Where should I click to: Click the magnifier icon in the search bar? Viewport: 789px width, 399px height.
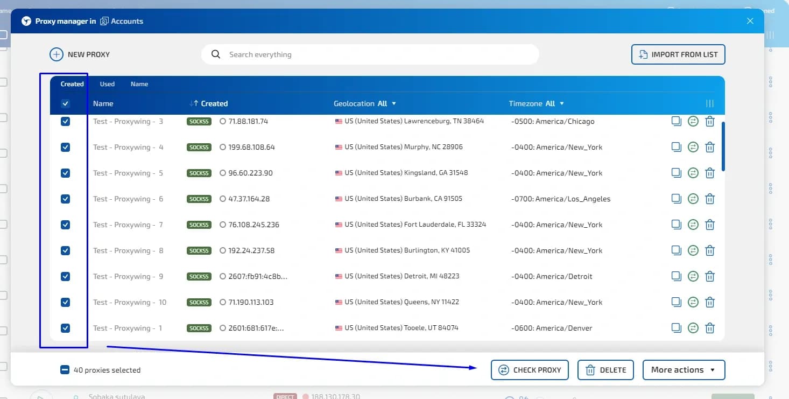tap(215, 54)
